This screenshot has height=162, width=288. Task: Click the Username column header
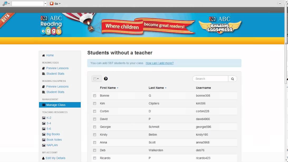(x=203, y=88)
